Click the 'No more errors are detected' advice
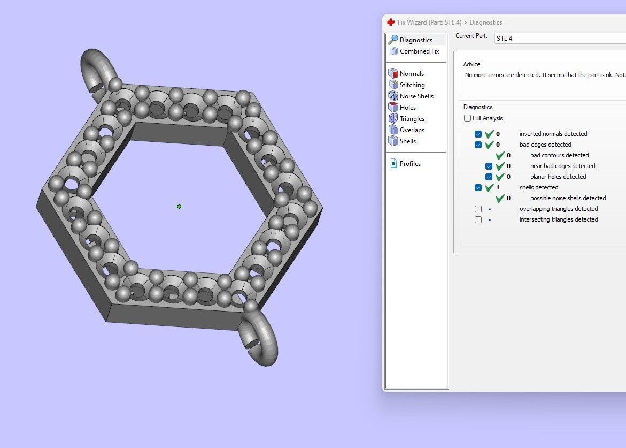Image resolution: width=626 pixels, height=448 pixels. point(545,75)
